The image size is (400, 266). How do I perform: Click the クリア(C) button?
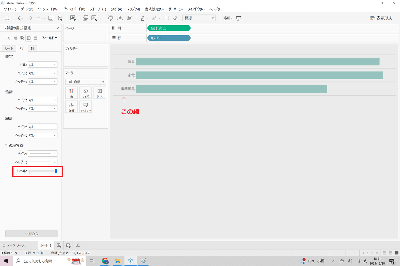[31, 234]
